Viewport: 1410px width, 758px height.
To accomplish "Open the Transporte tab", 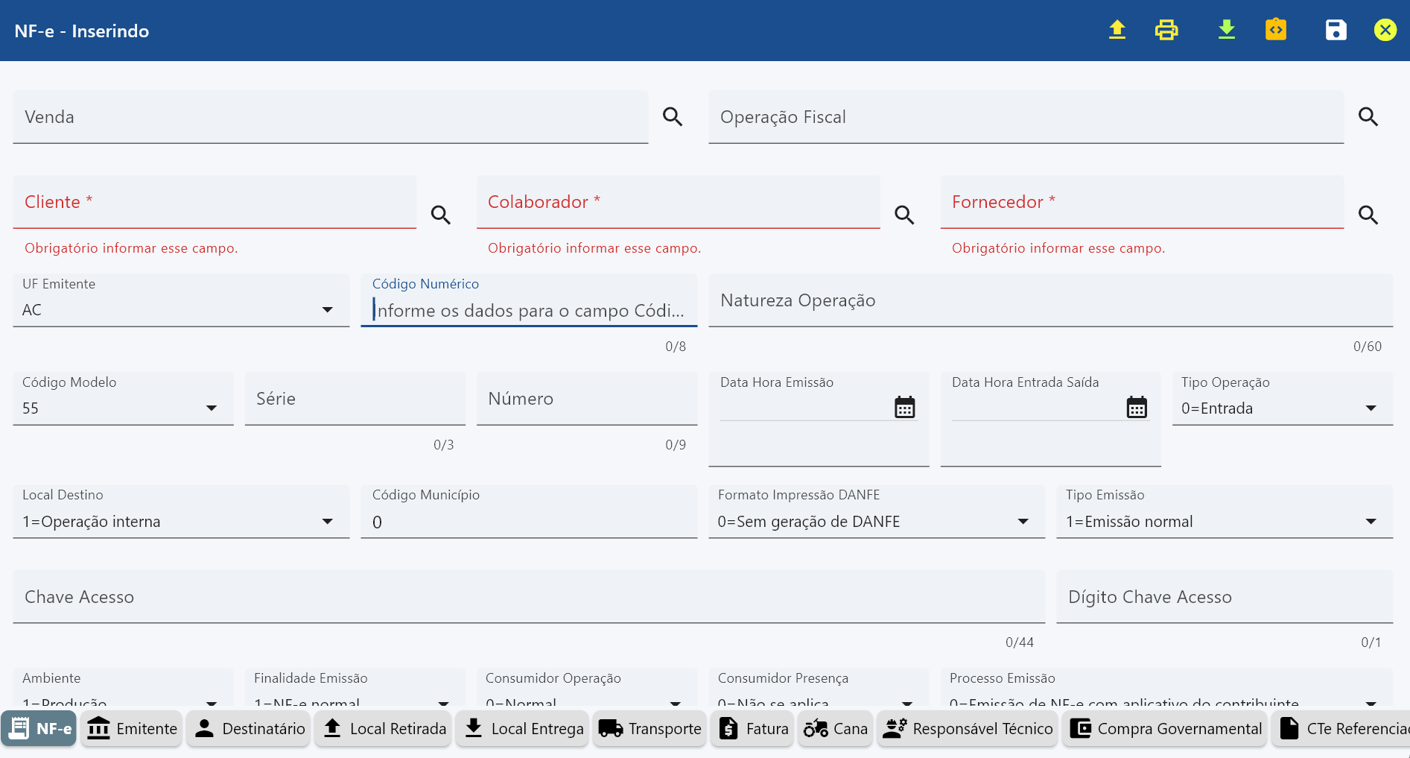I will pyautogui.click(x=650, y=728).
